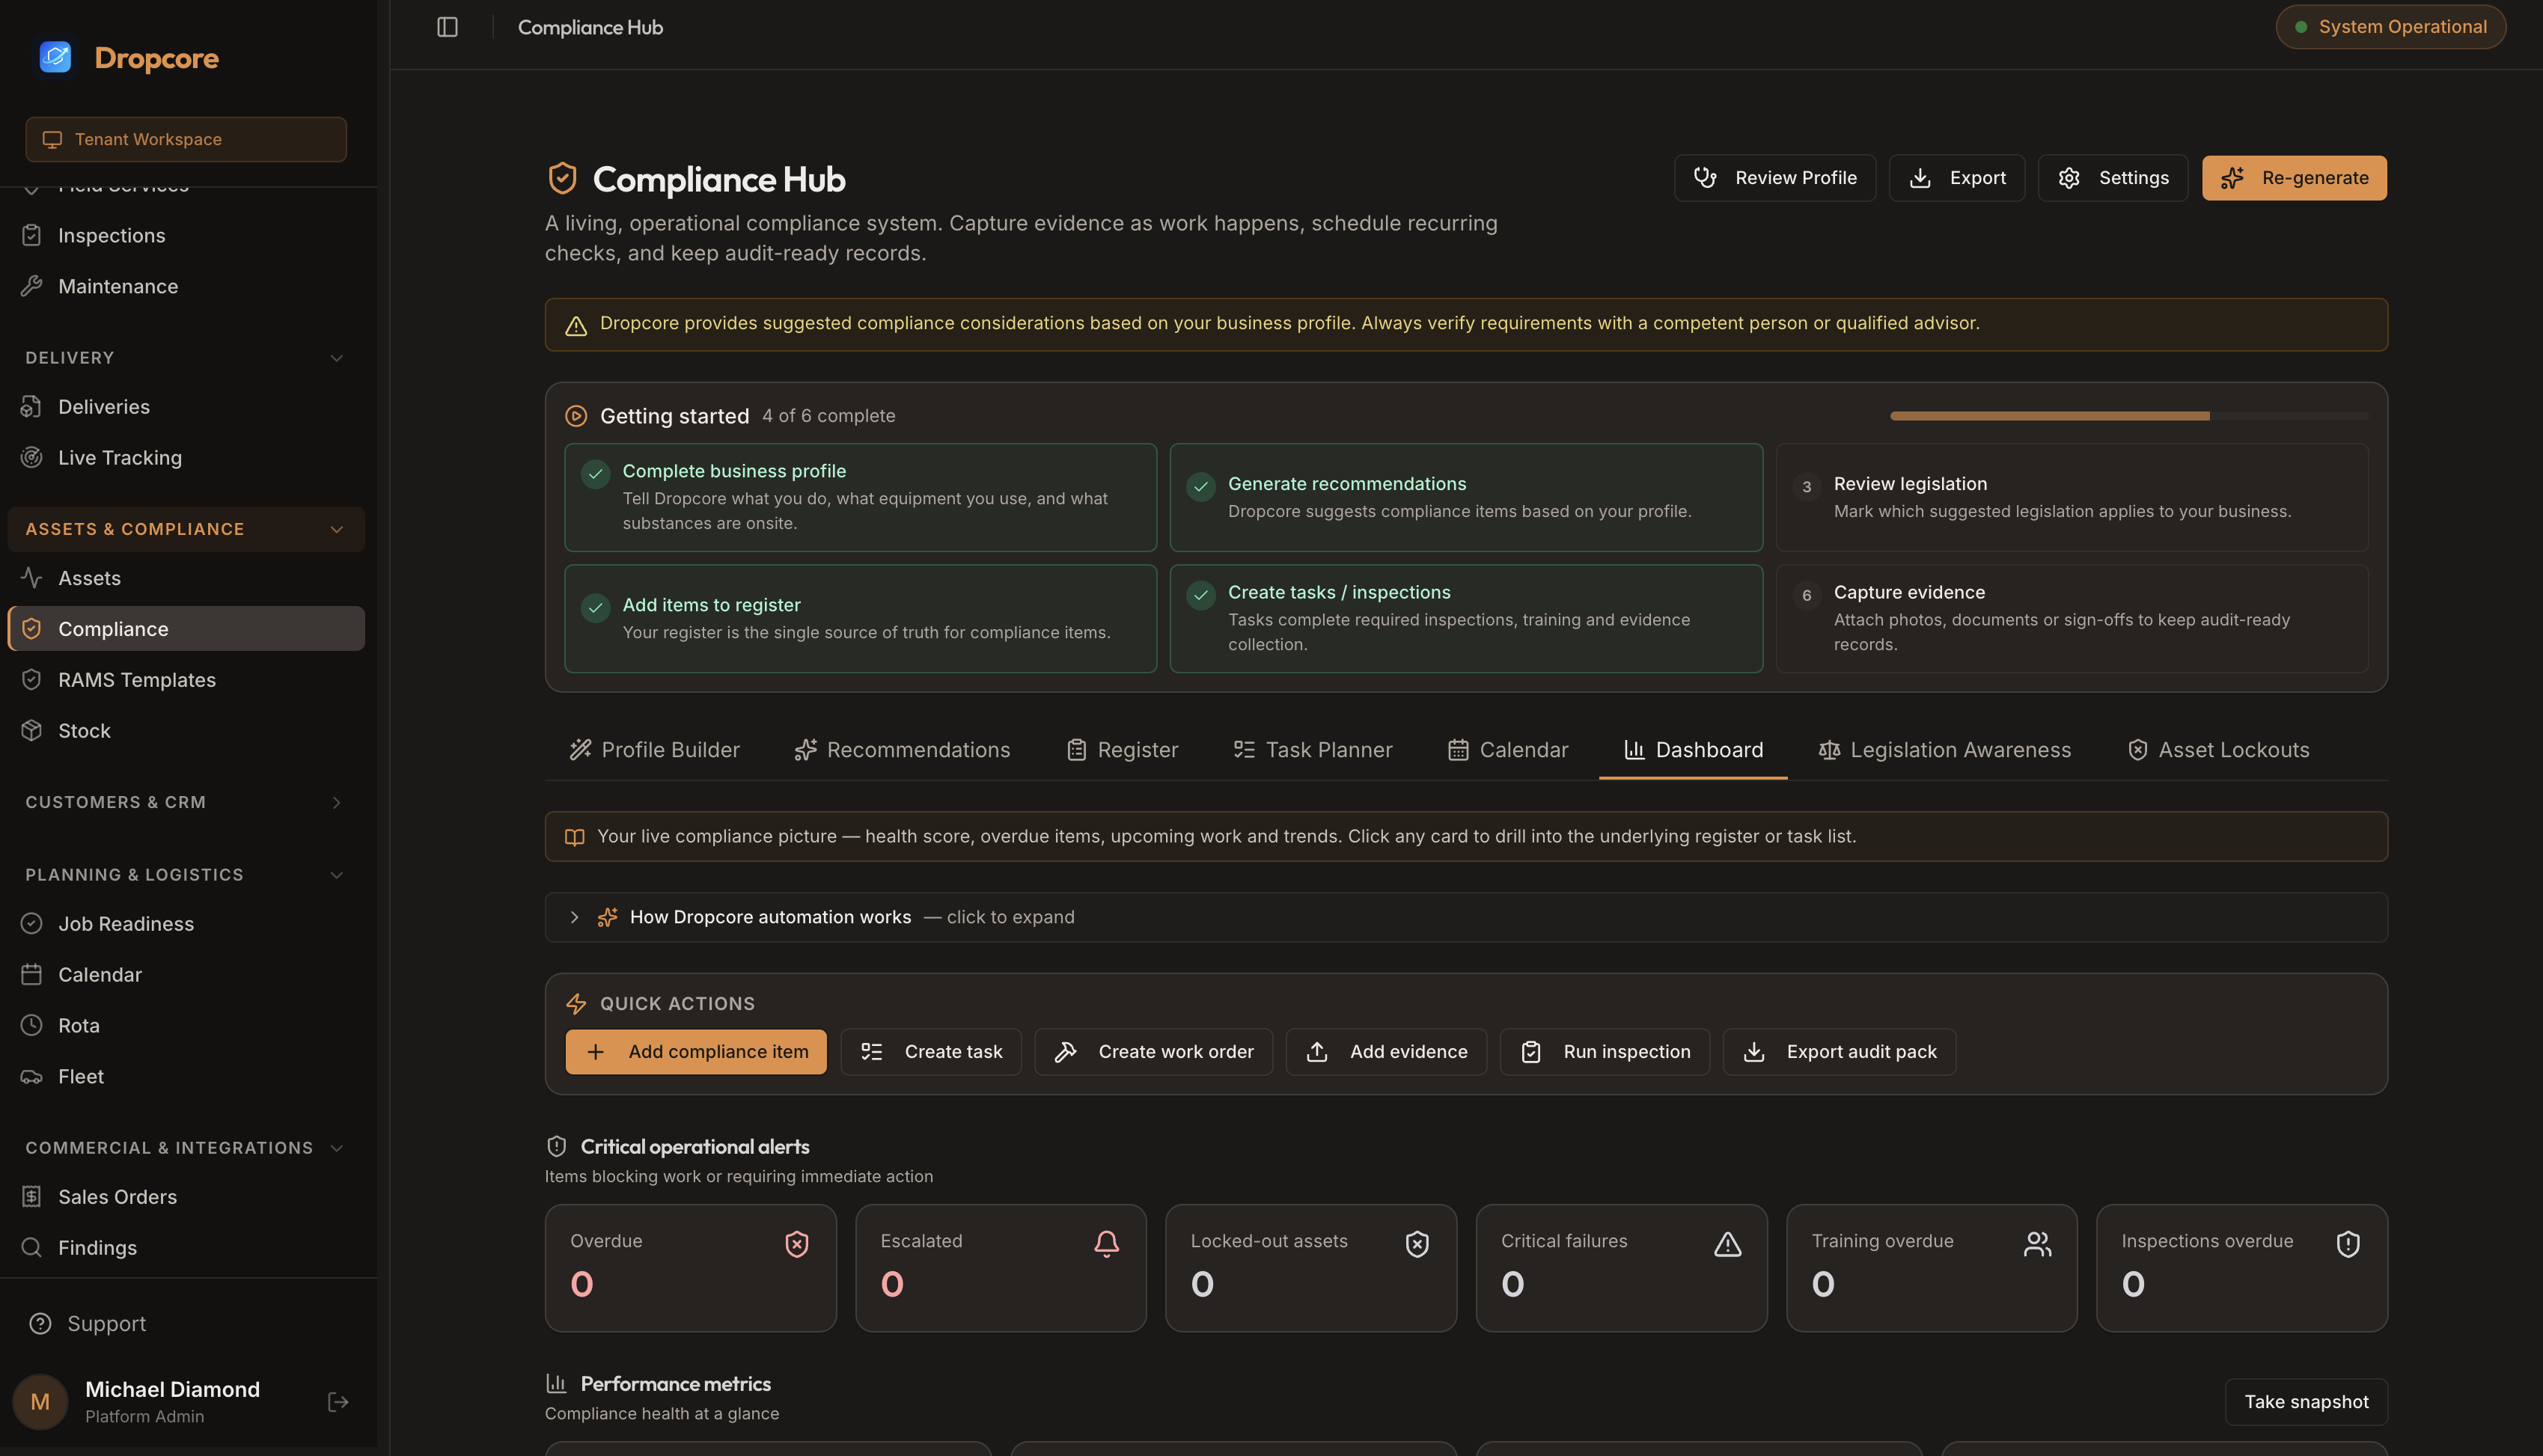2543x1456 pixels.
Task: Click the Overdue shield-x icon
Action: click(x=796, y=1243)
